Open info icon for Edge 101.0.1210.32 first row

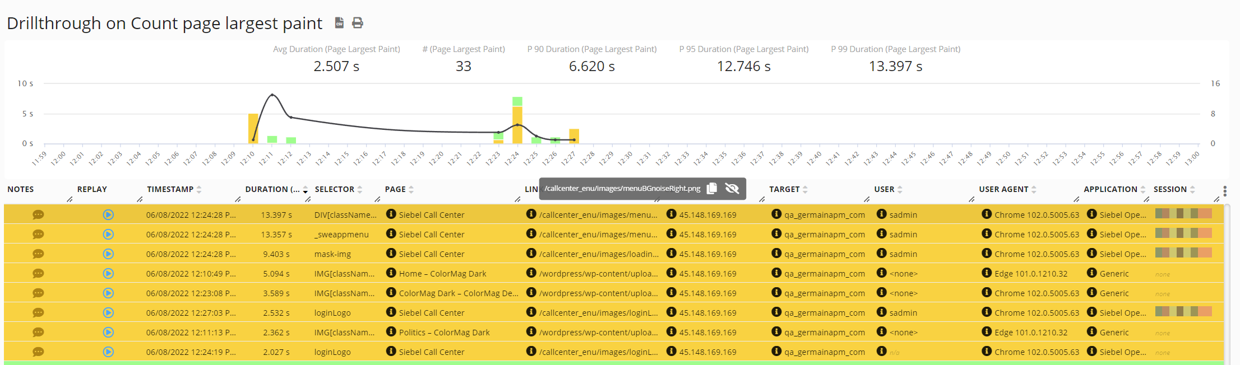987,273
